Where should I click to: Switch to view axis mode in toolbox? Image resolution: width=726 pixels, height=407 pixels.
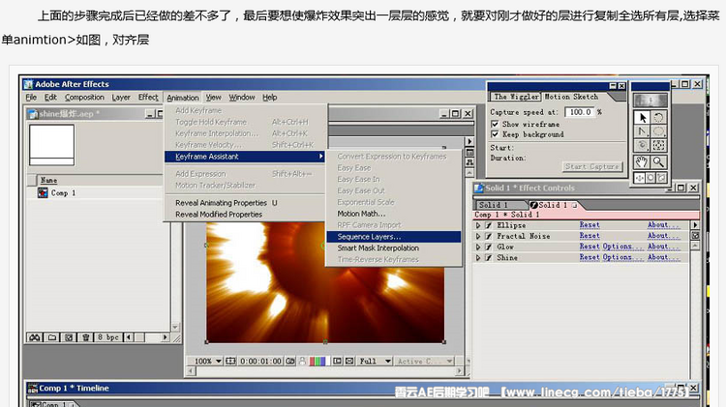point(662,178)
